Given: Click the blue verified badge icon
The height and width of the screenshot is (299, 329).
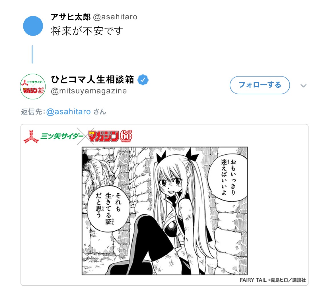Looking at the screenshot, I should pos(143,80).
